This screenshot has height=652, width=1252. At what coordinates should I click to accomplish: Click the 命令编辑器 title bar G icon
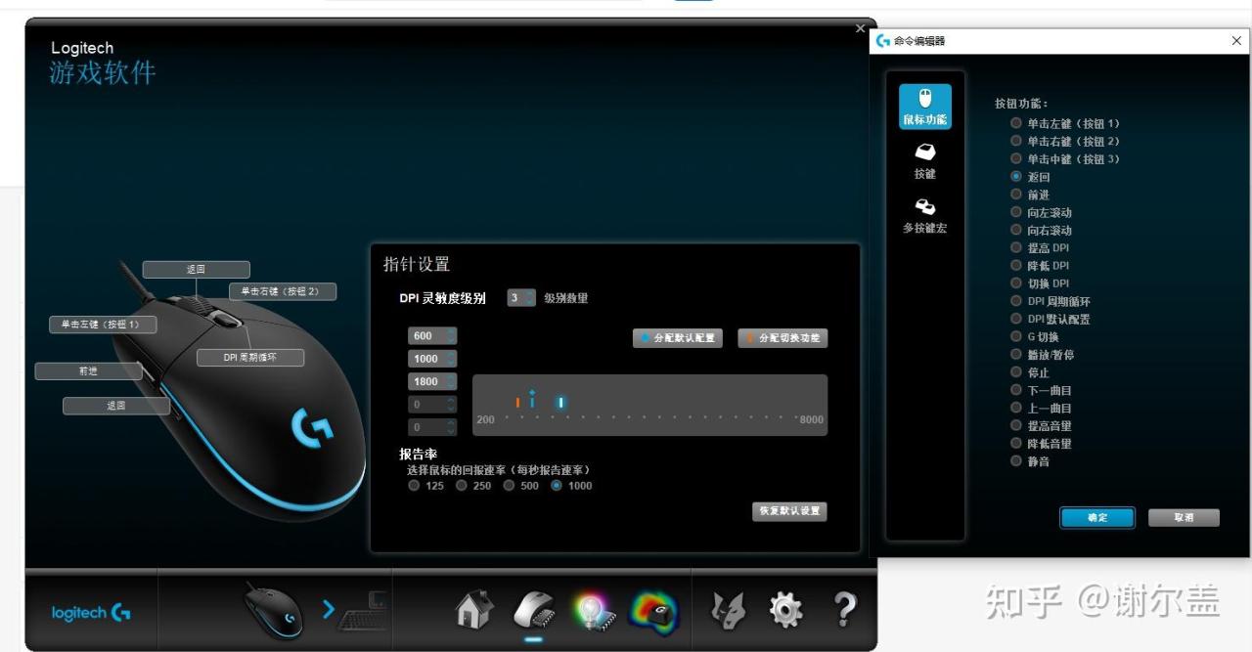click(x=883, y=41)
